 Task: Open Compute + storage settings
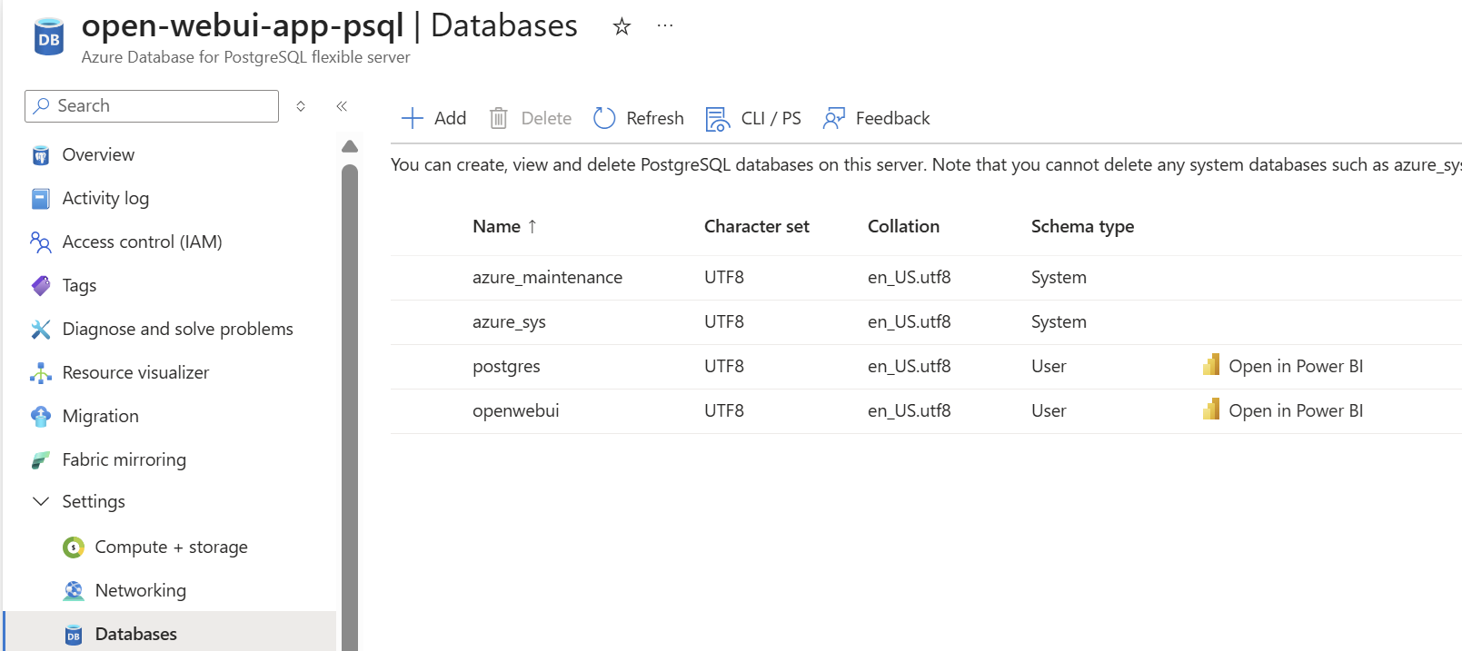[x=171, y=547]
